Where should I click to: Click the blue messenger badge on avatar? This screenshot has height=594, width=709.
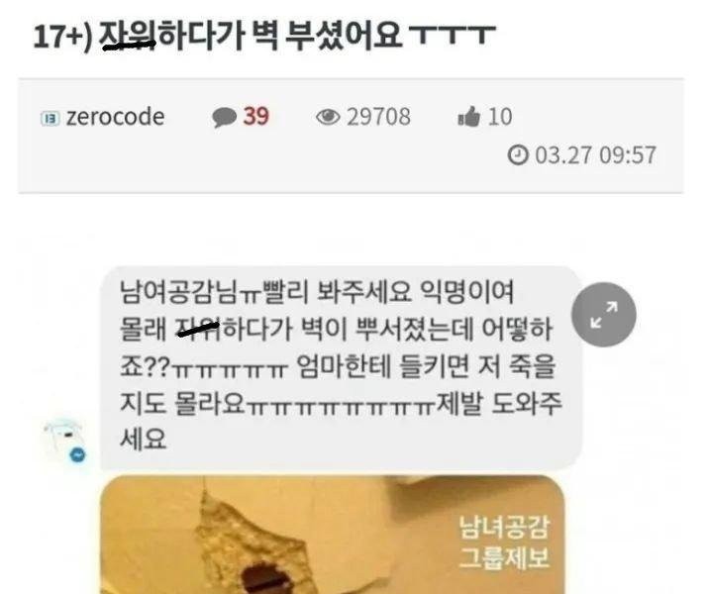[78, 454]
